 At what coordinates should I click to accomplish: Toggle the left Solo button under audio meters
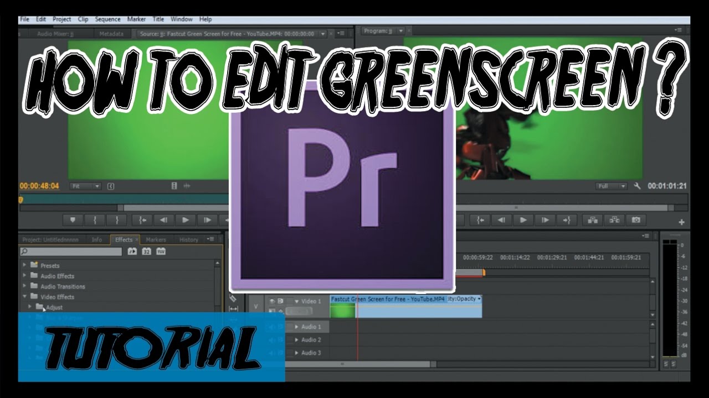(x=666, y=364)
